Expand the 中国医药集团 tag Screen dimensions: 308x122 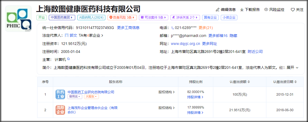pos(62,18)
